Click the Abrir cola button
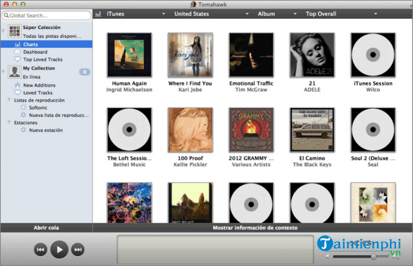 pos(46,227)
